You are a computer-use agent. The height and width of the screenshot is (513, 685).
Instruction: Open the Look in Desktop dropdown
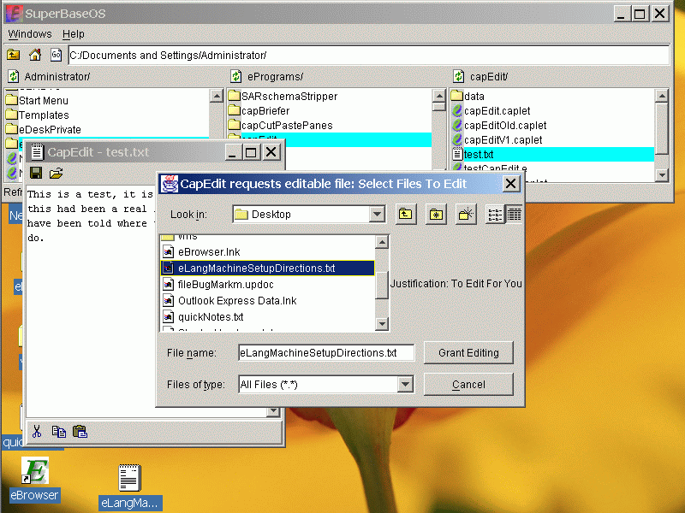click(377, 215)
